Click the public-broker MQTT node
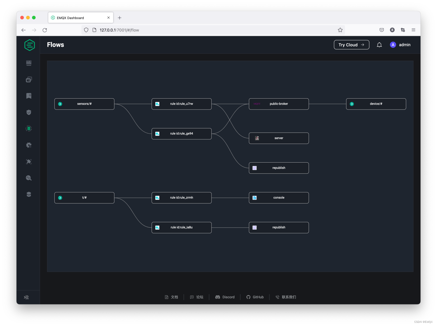 [279, 104]
